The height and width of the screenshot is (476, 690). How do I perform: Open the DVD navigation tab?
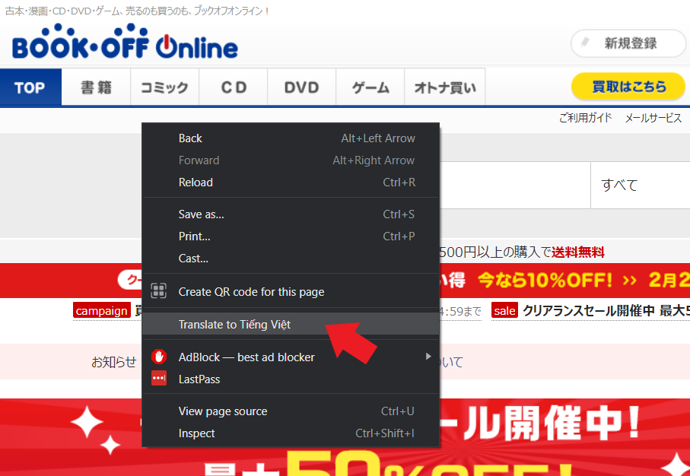tap(302, 87)
